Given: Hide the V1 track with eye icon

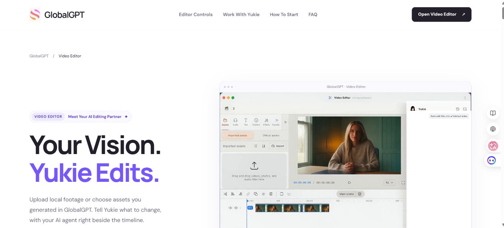Looking at the screenshot, I should (236, 208).
